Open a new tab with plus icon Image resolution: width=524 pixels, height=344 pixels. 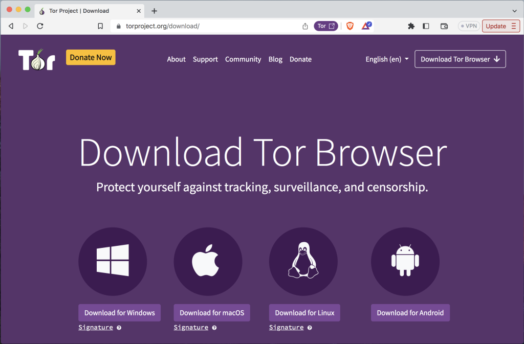pyautogui.click(x=154, y=11)
